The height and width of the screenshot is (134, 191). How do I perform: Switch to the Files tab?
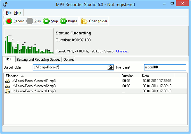coord(8,59)
